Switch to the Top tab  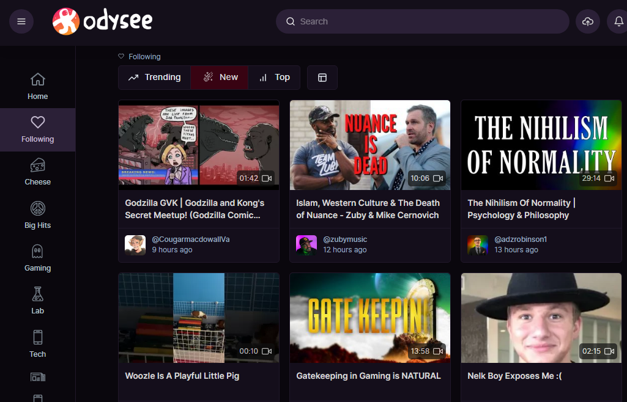[274, 78]
